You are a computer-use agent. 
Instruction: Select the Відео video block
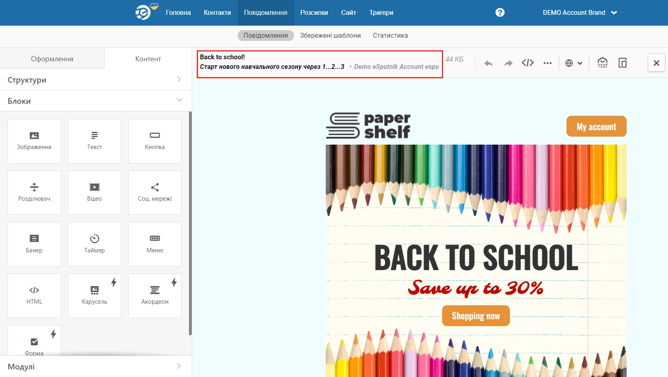click(x=94, y=193)
